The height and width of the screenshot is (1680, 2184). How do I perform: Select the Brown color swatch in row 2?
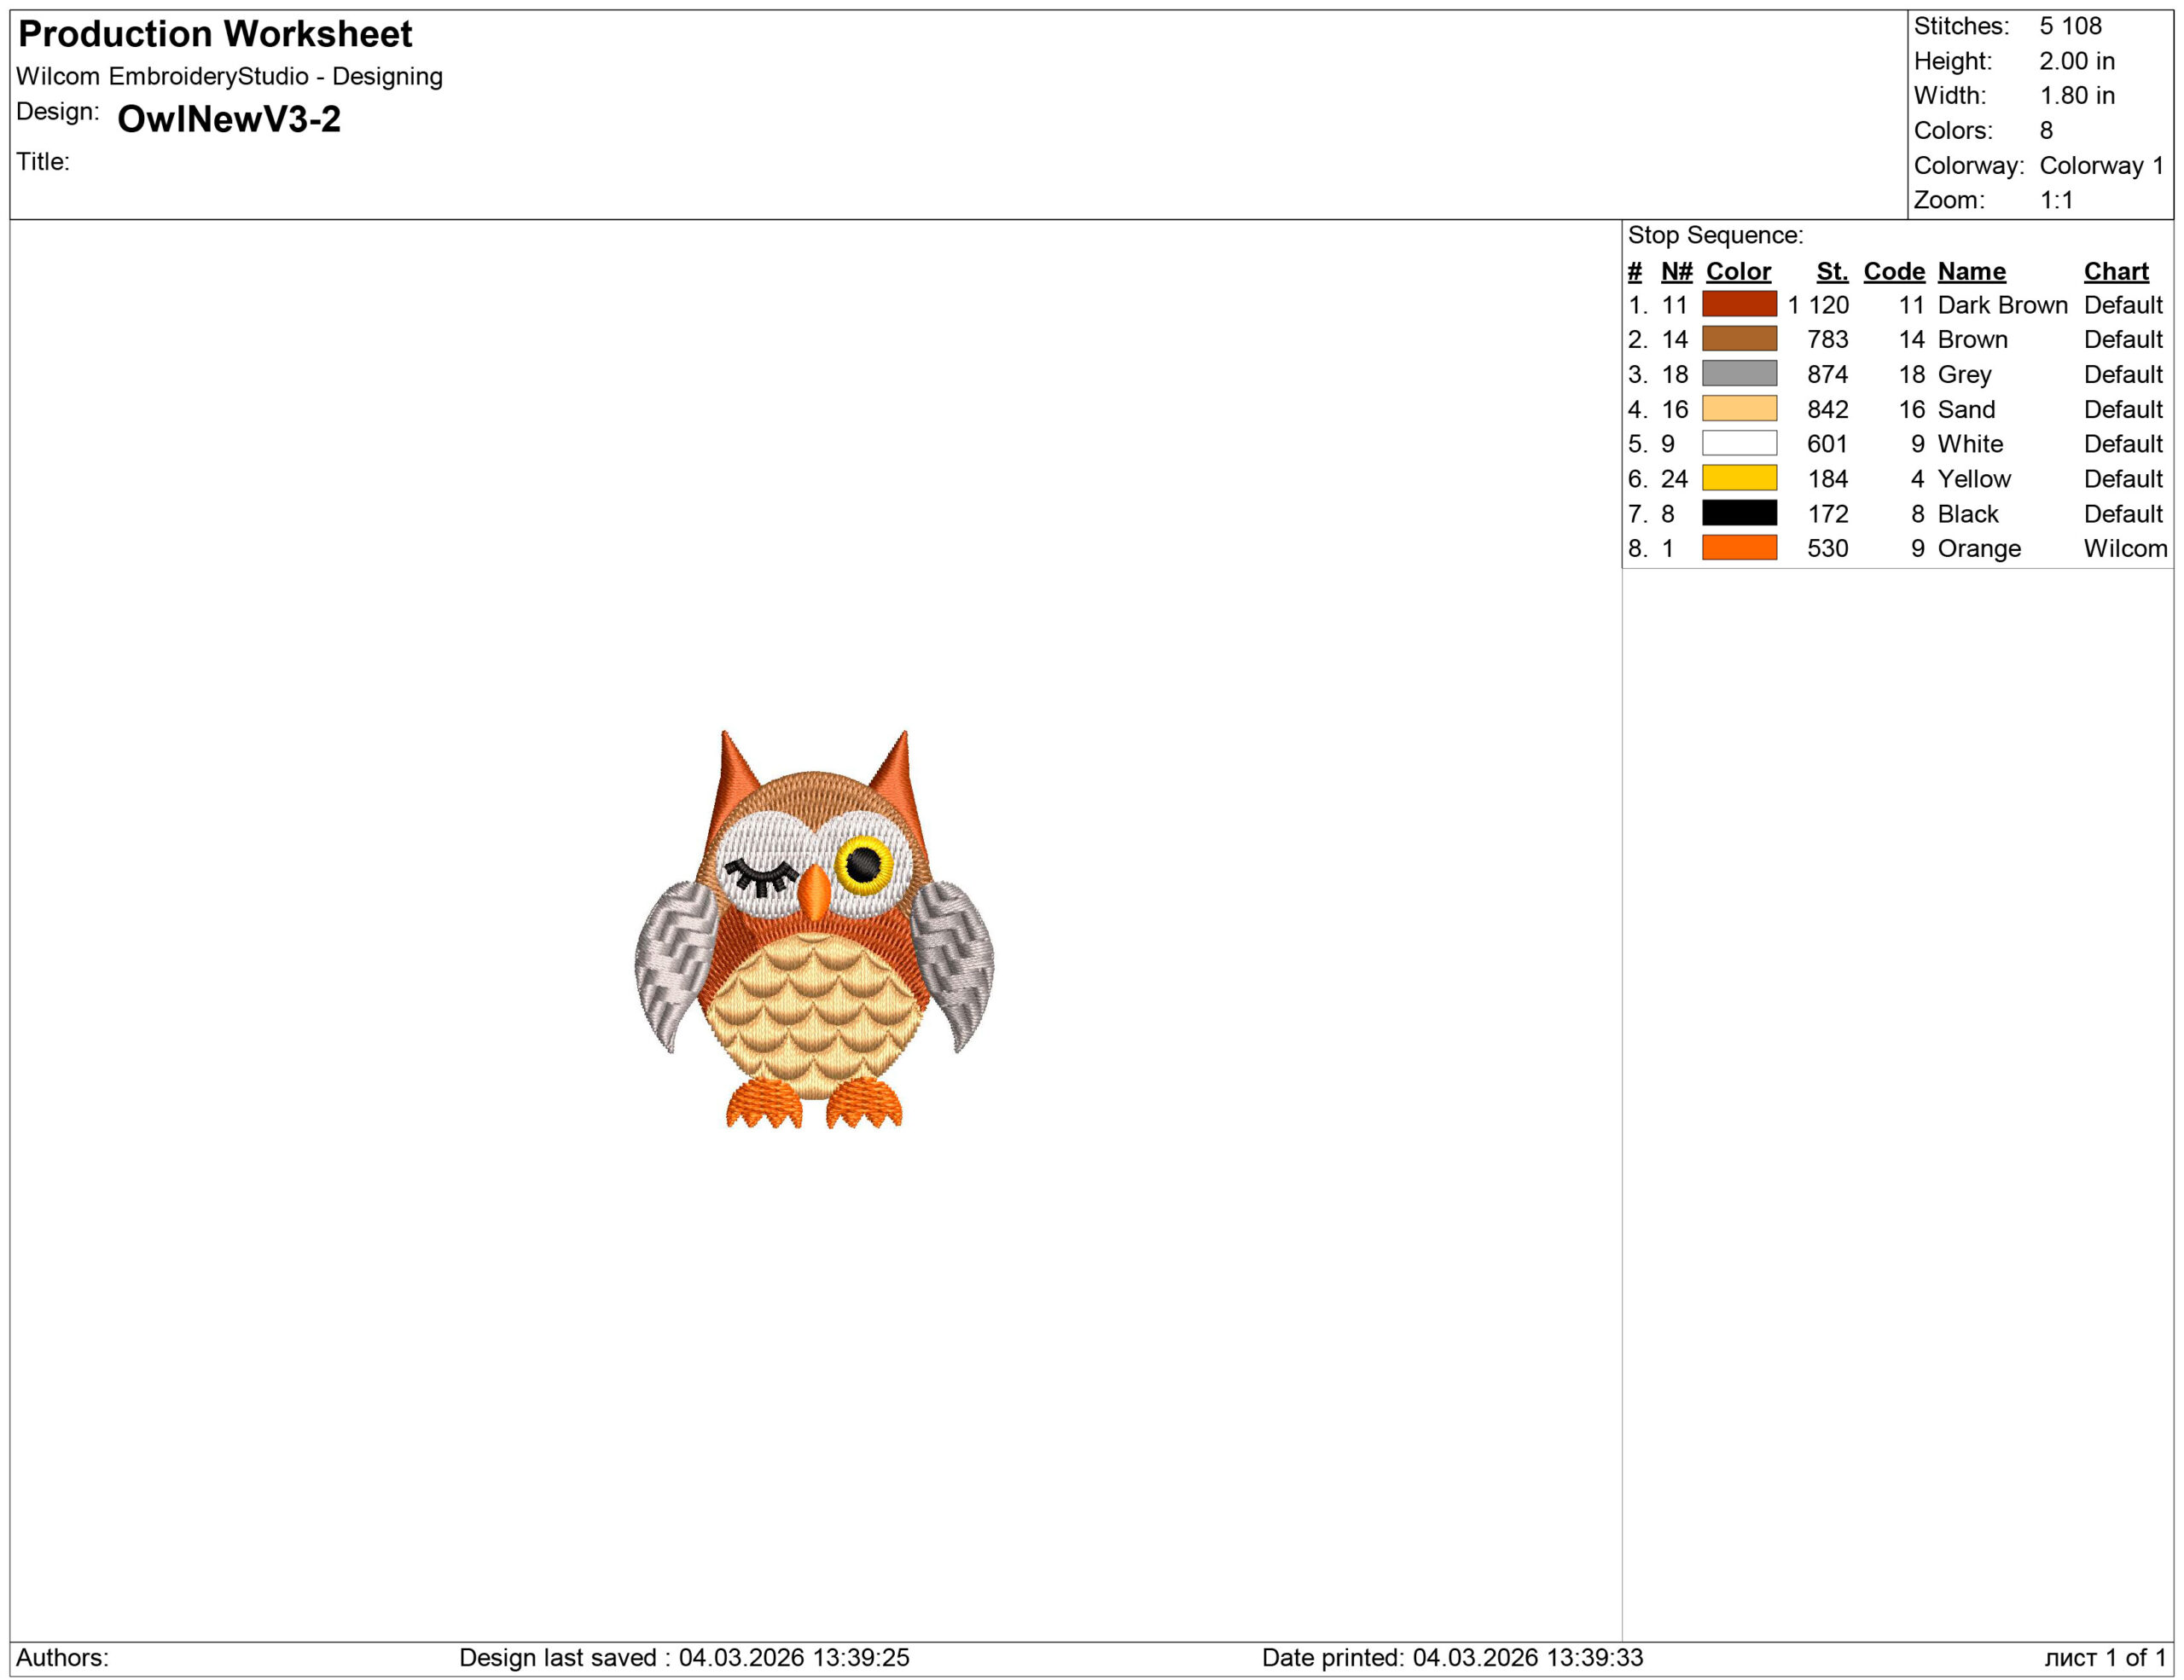1740,339
